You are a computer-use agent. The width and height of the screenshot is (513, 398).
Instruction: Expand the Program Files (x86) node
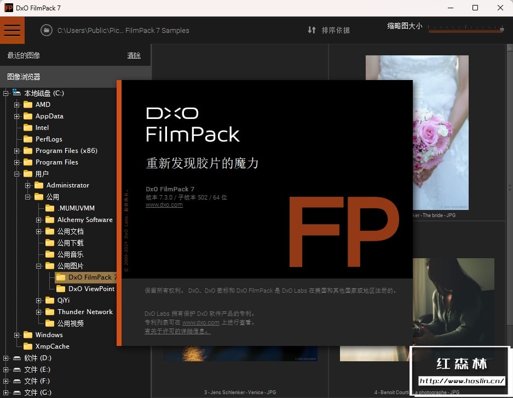16,151
